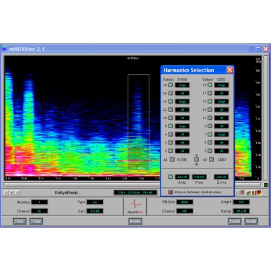Click the Algorithmix waveform logo
271x271 pixels.
click(135, 207)
